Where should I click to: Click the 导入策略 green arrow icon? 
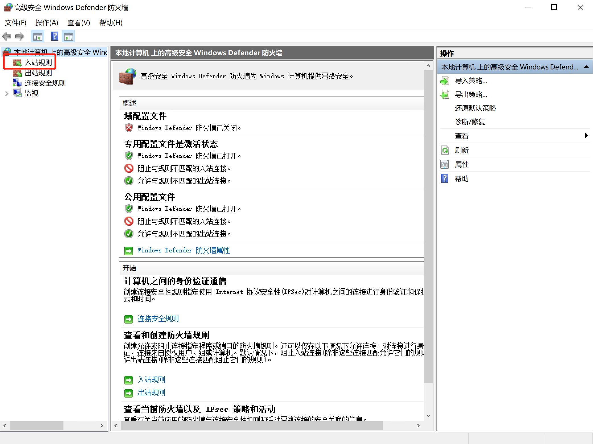click(x=445, y=81)
